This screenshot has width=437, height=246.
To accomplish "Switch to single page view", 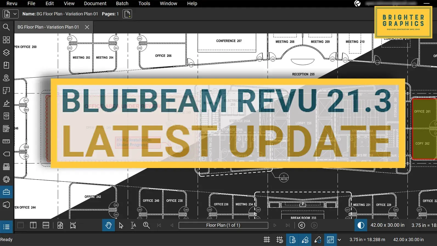I will 21,225.
